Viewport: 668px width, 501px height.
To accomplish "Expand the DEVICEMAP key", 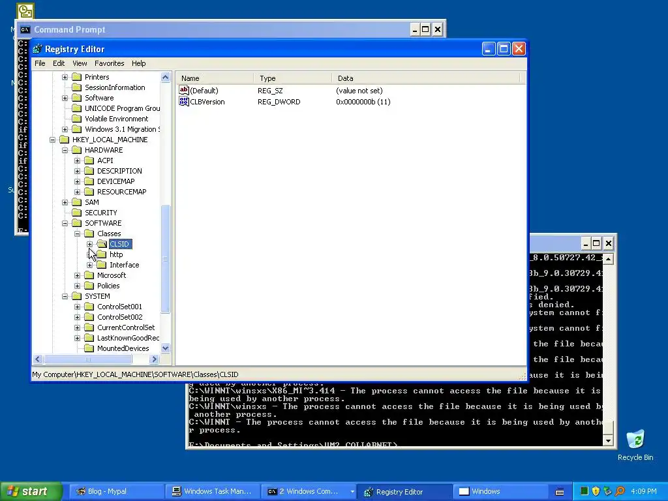I will click(77, 181).
